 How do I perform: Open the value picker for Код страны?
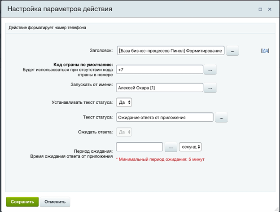click(x=210, y=70)
